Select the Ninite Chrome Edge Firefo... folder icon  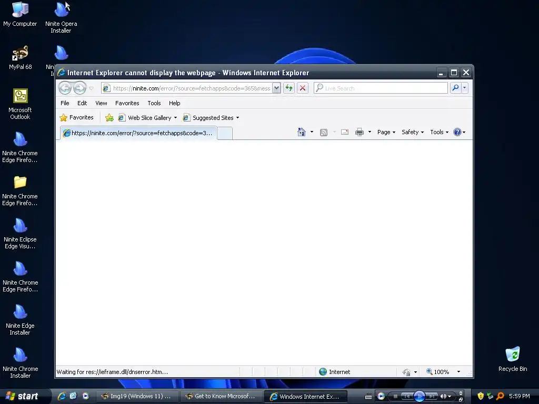(20, 190)
